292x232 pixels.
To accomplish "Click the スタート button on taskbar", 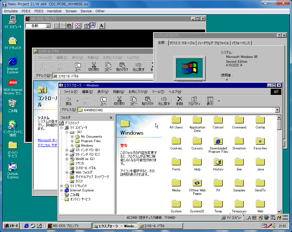I will pyautogui.click(x=11, y=226).
